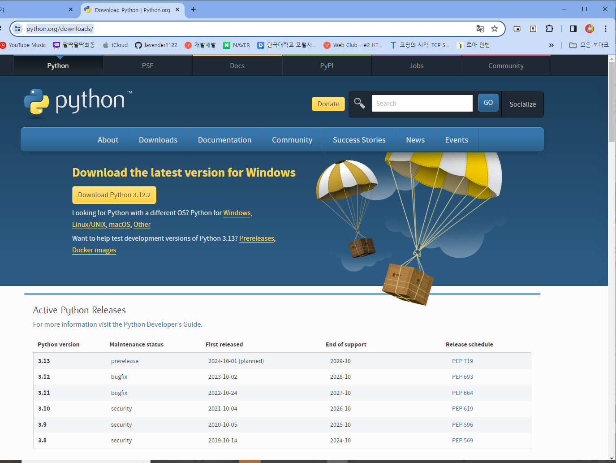
Task: Open the PEP 619 link
Action: point(462,409)
